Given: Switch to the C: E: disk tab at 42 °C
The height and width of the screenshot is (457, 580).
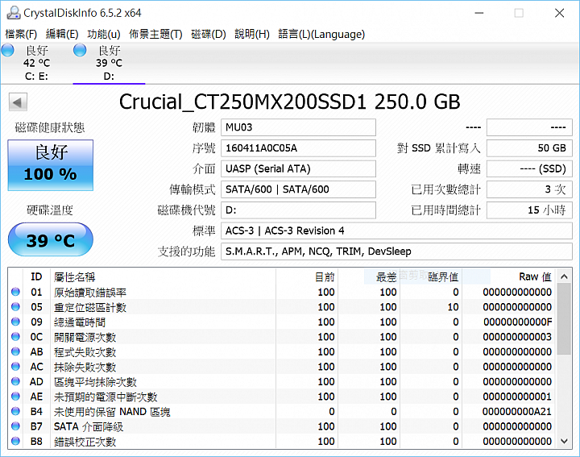Looking at the screenshot, I should tap(36, 63).
